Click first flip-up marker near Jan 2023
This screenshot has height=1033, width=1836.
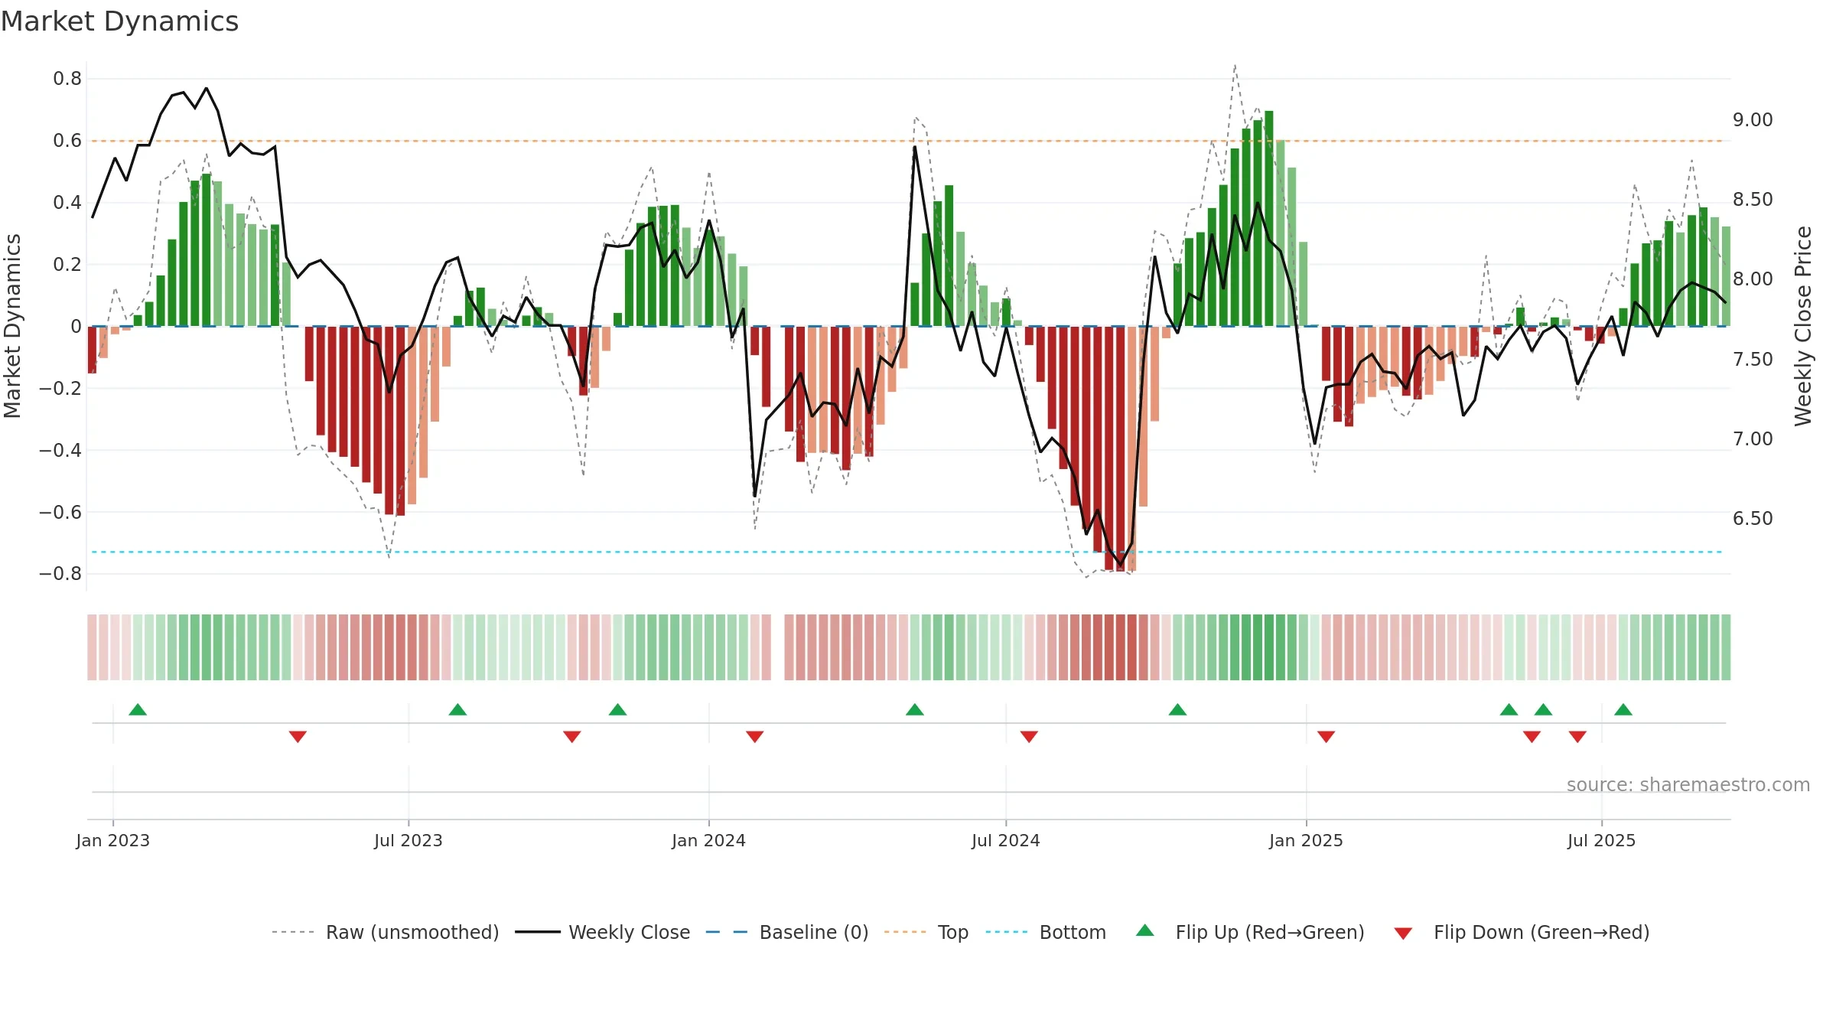(138, 710)
